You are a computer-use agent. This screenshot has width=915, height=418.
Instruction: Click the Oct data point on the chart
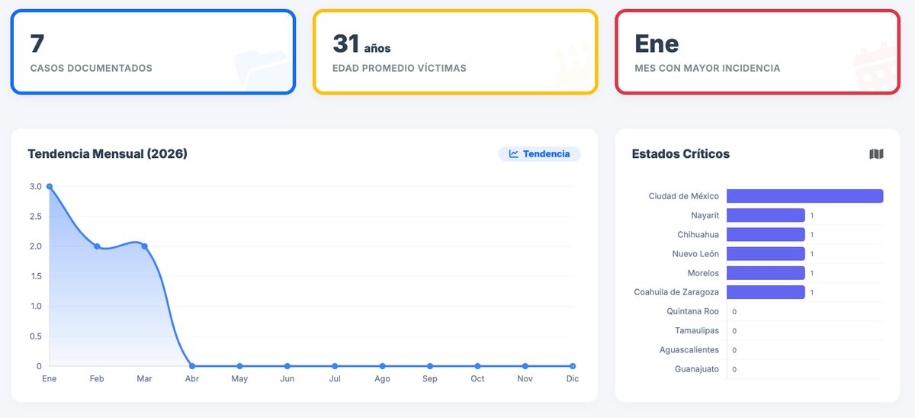[x=477, y=366]
